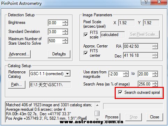Decrease the Dec value with down arrow

point(155,57)
